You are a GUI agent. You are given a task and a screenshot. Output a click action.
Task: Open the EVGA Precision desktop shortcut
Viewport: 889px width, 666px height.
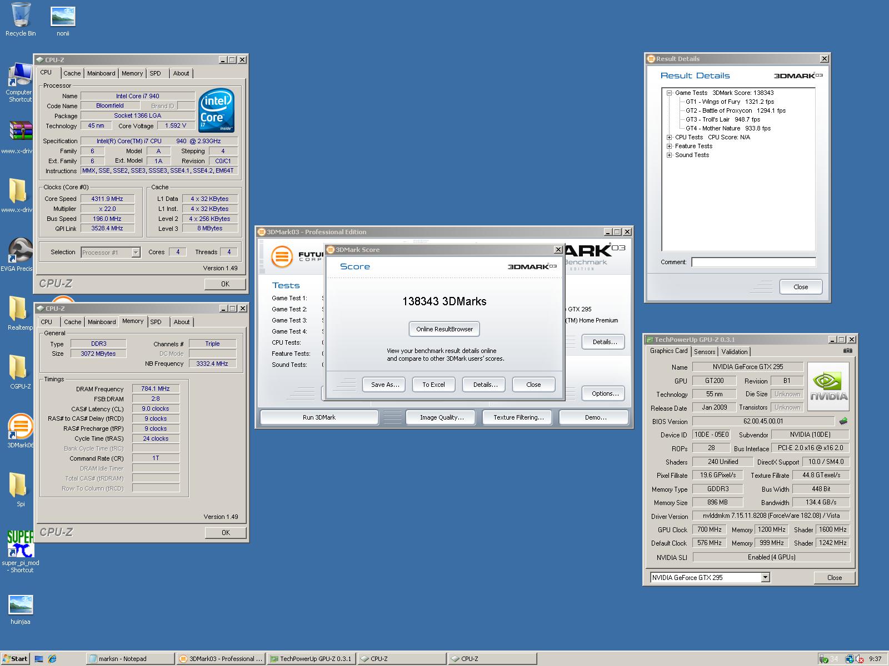click(21, 254)
